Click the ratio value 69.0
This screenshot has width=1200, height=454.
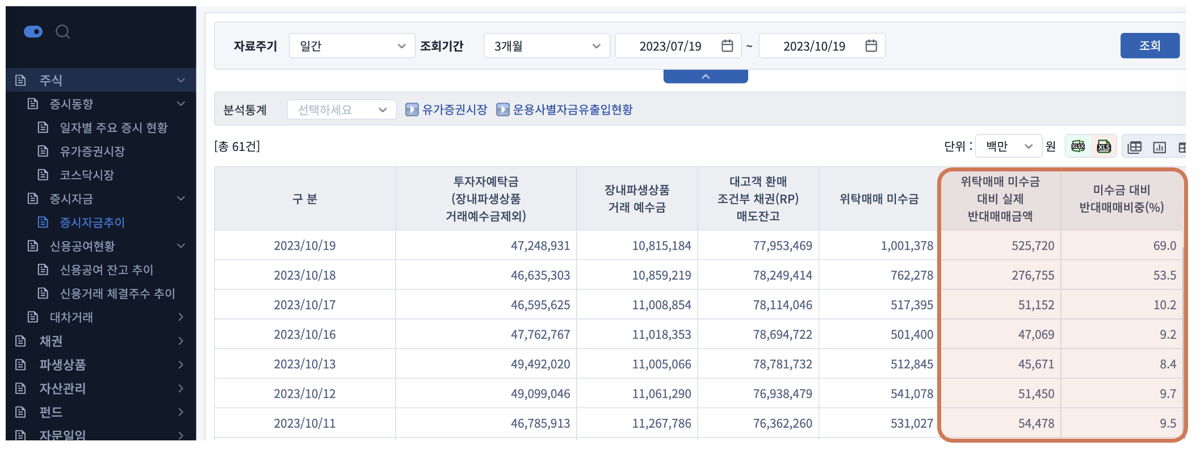tap(1165, 246)
